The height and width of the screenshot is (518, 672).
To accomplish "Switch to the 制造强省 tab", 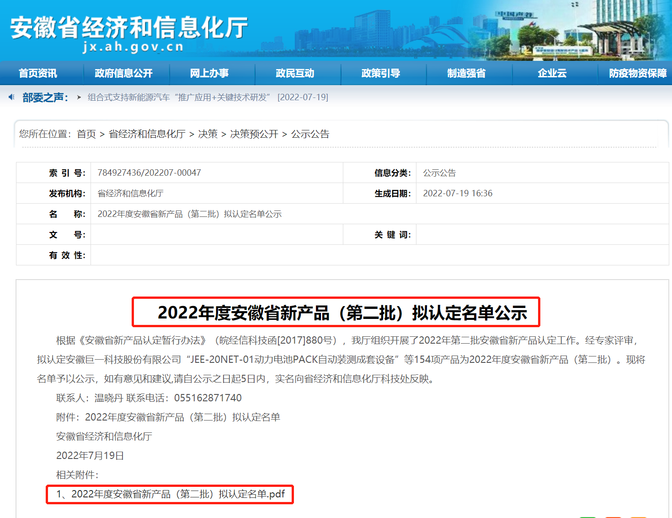I will [466, 73].
